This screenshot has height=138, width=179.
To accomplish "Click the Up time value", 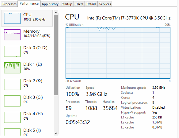I will 78,122.
